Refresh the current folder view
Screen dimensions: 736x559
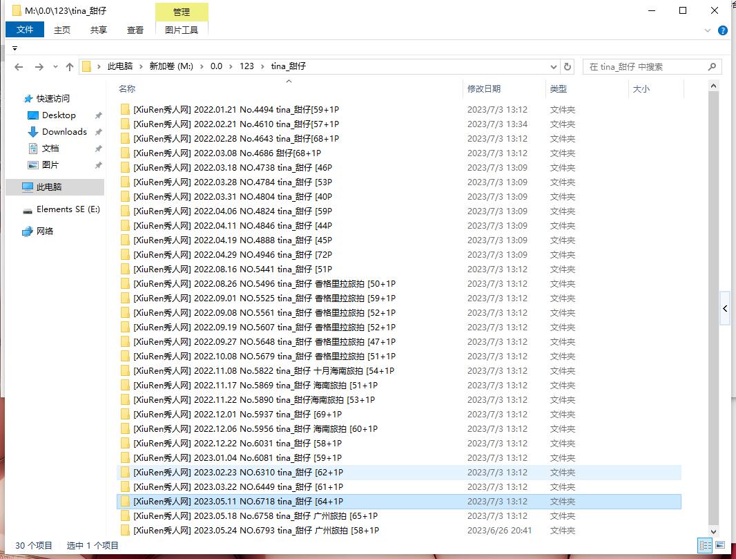567,67
